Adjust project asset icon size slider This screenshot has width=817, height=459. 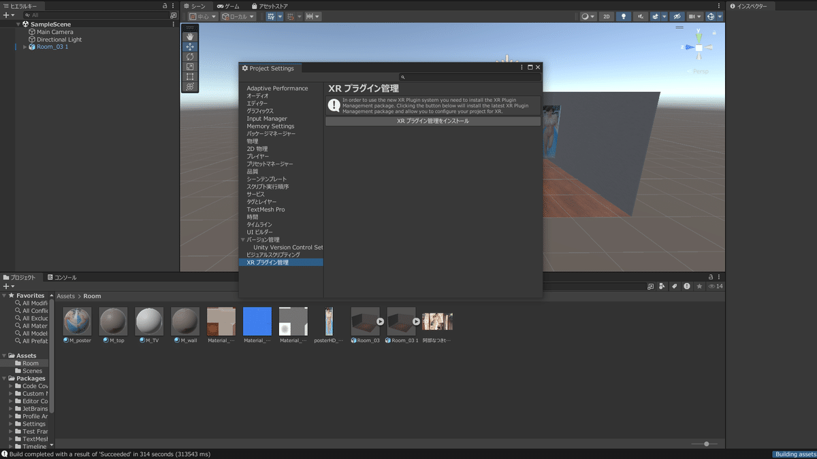[x=706, y=443]
